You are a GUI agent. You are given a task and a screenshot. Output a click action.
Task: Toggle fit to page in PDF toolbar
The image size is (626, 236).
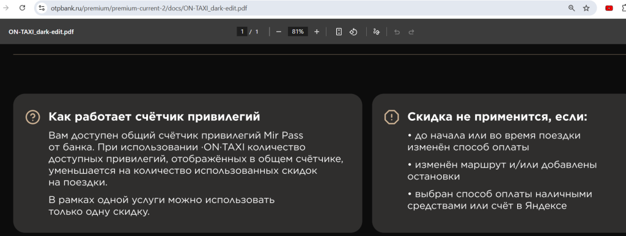(x=339, y=32)
